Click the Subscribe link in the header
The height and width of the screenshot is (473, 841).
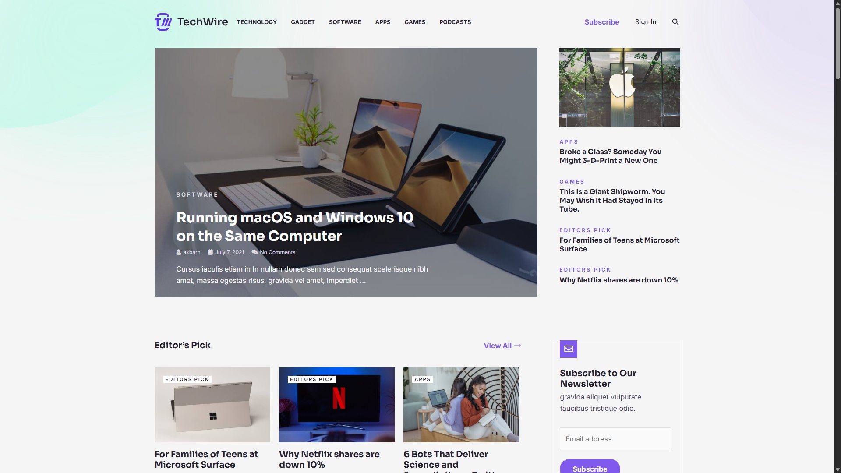601,22
